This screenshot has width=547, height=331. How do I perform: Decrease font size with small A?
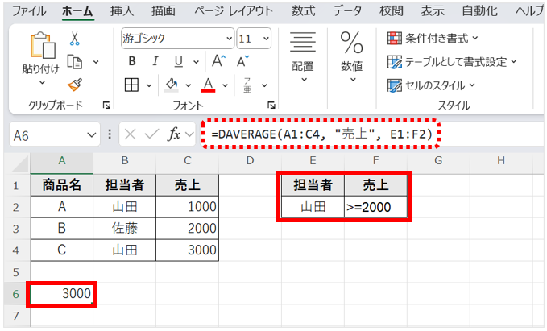242,61
